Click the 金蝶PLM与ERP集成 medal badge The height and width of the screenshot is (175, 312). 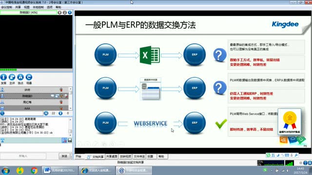pos(290,122)
